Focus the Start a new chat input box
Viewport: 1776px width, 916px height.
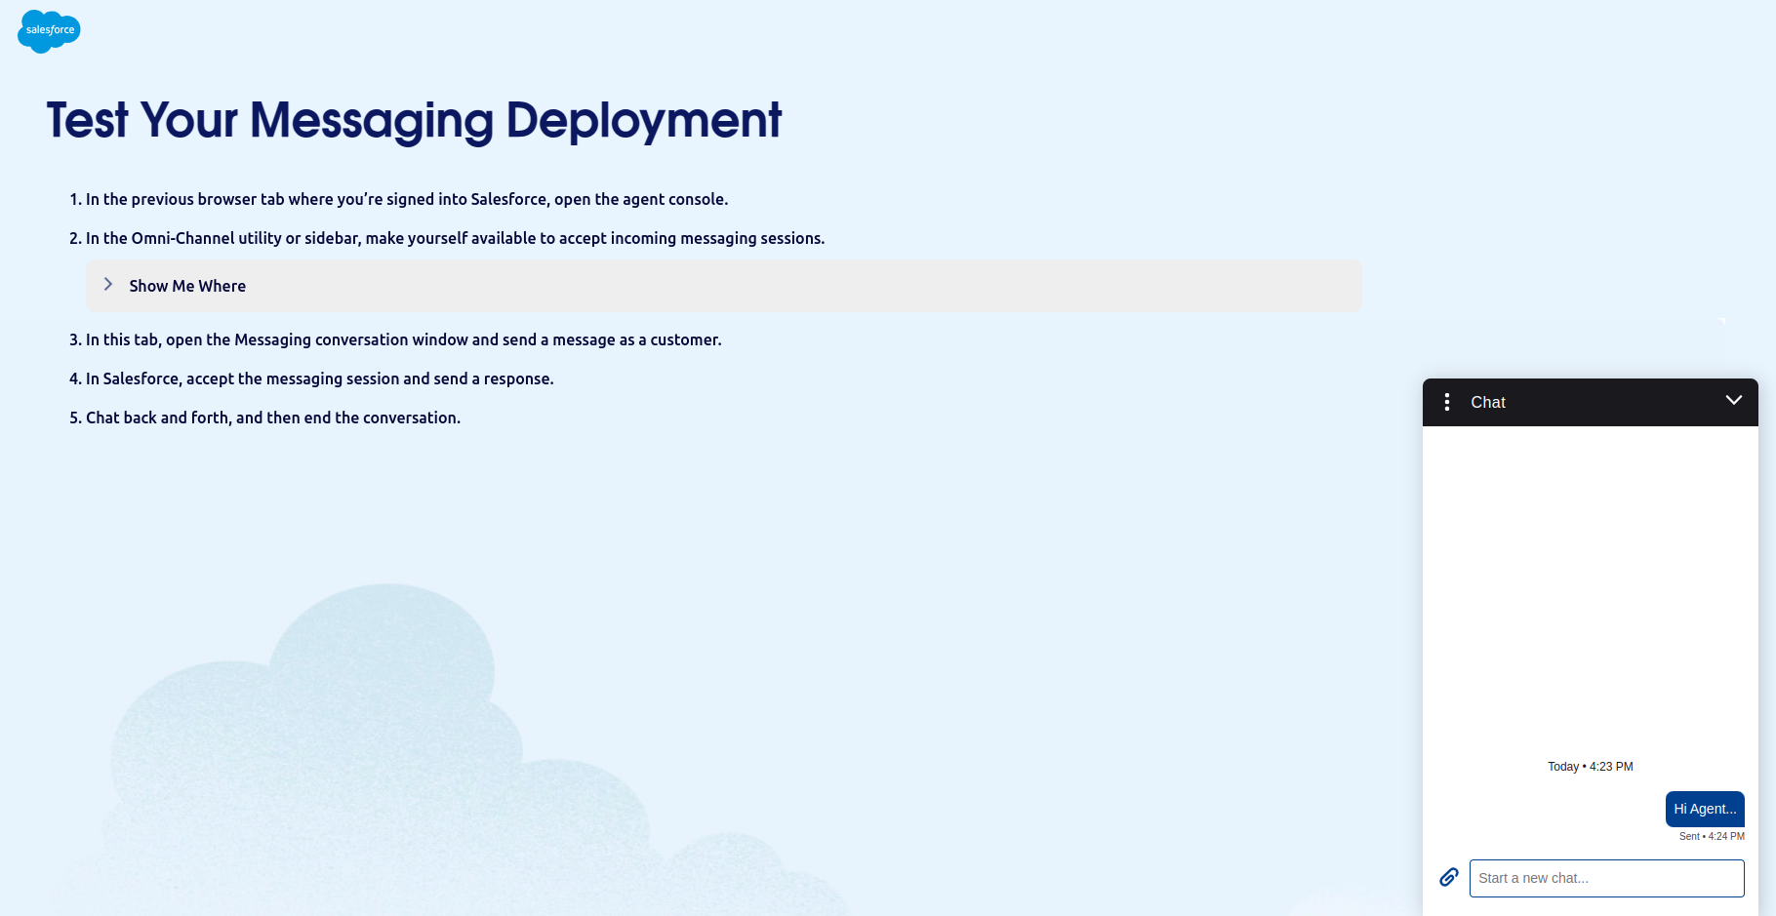click(x=1606, y=878)
